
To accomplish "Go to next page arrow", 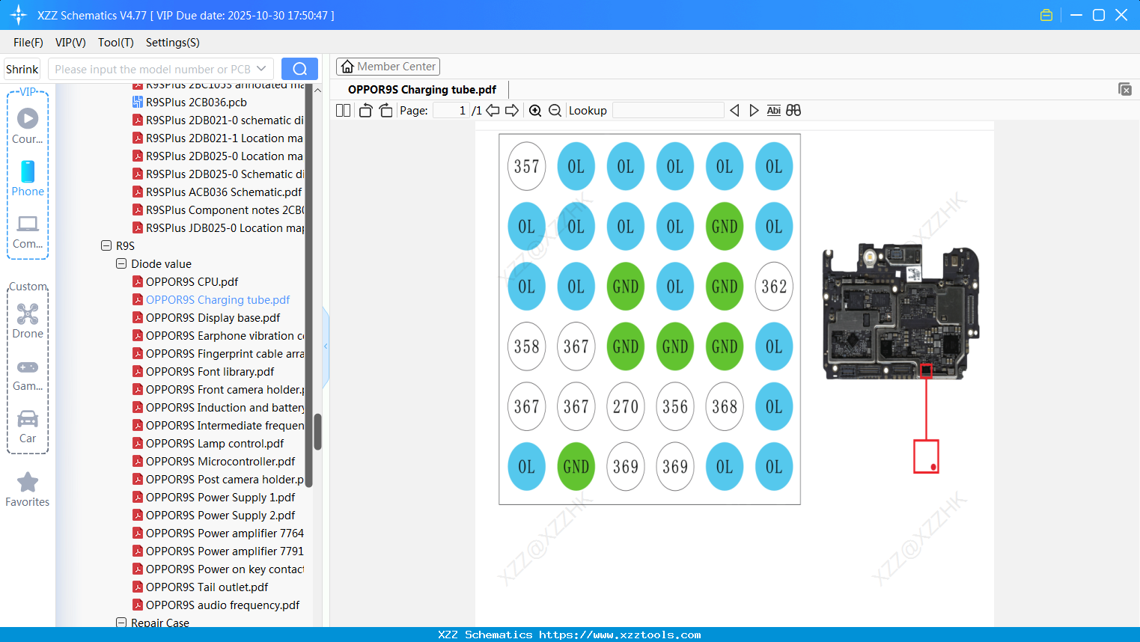I will coord(512,111).
